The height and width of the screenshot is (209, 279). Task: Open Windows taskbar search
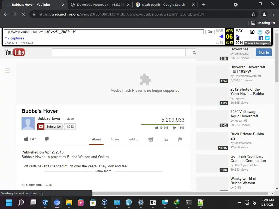coord(21,202)
